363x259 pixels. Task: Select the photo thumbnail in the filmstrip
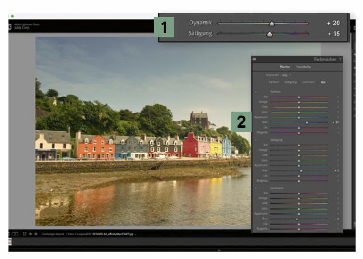tap(10, 242)
